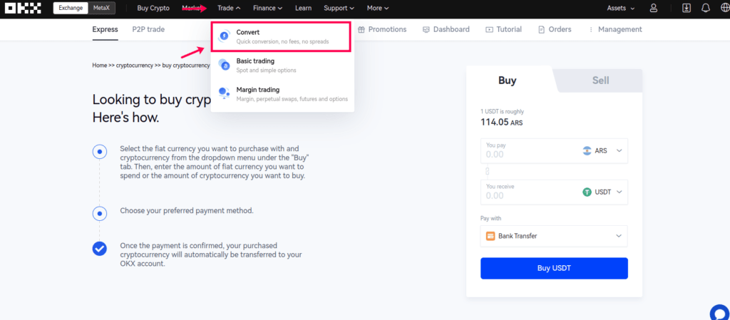The height and width of the screenshot is (320, 730).
Task: Open the Pay with Bank Transfer dropdown
Action: (554, 237)
